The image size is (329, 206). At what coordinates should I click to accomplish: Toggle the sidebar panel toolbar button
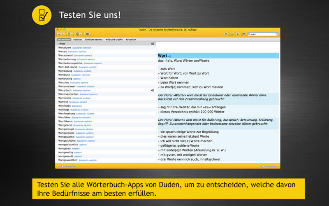[x=87, y=34]
